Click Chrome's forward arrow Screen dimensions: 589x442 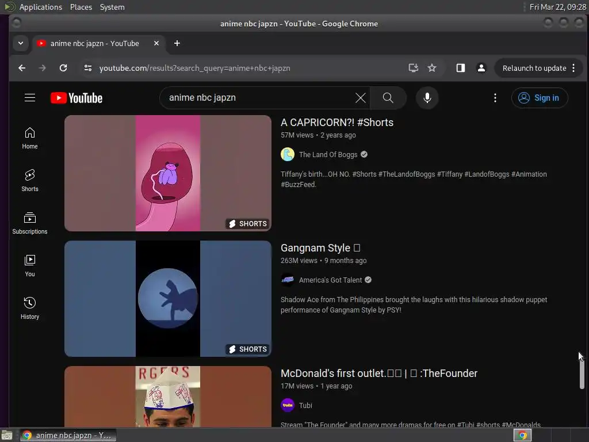pyautogui.click(x=43, y=68)
